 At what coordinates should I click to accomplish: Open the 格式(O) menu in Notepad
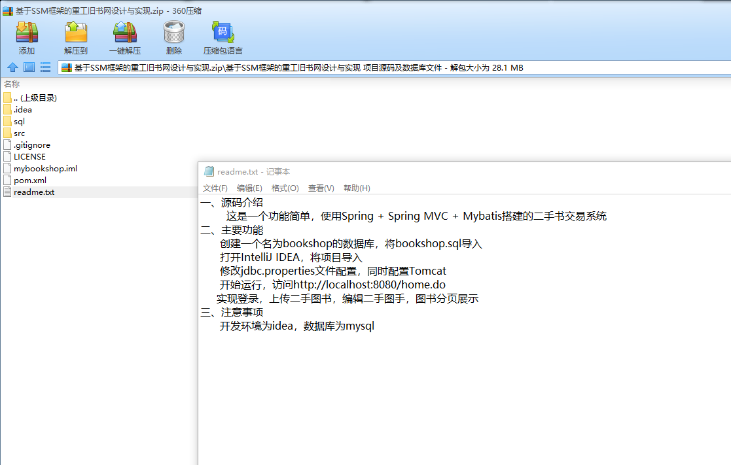pyautogui.click(x=285, y=188)
